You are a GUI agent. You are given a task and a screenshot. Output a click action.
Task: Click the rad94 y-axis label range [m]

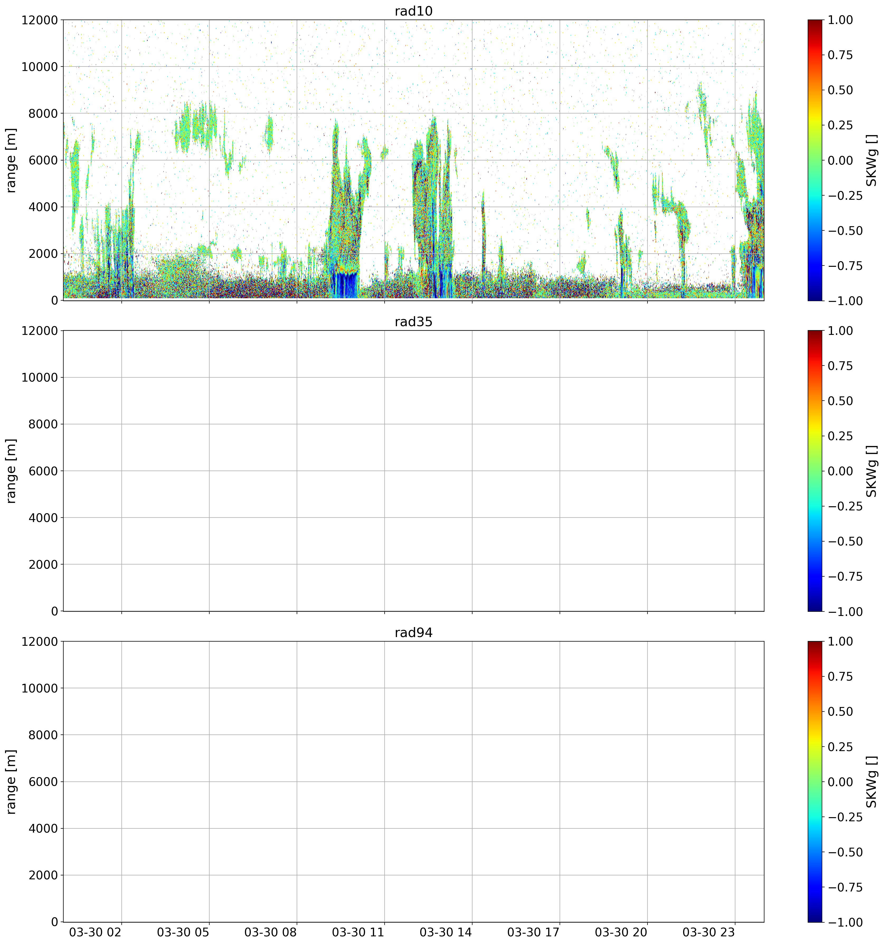pos(11,782)
